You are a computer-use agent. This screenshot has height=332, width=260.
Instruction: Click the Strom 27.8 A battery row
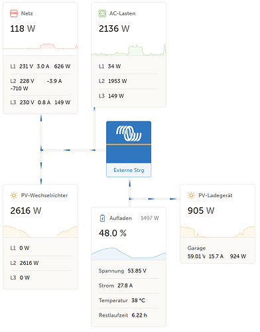click(x=129, y=286)
